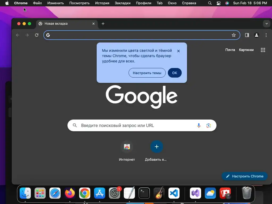Open the Окно menu

pos(172,3)
